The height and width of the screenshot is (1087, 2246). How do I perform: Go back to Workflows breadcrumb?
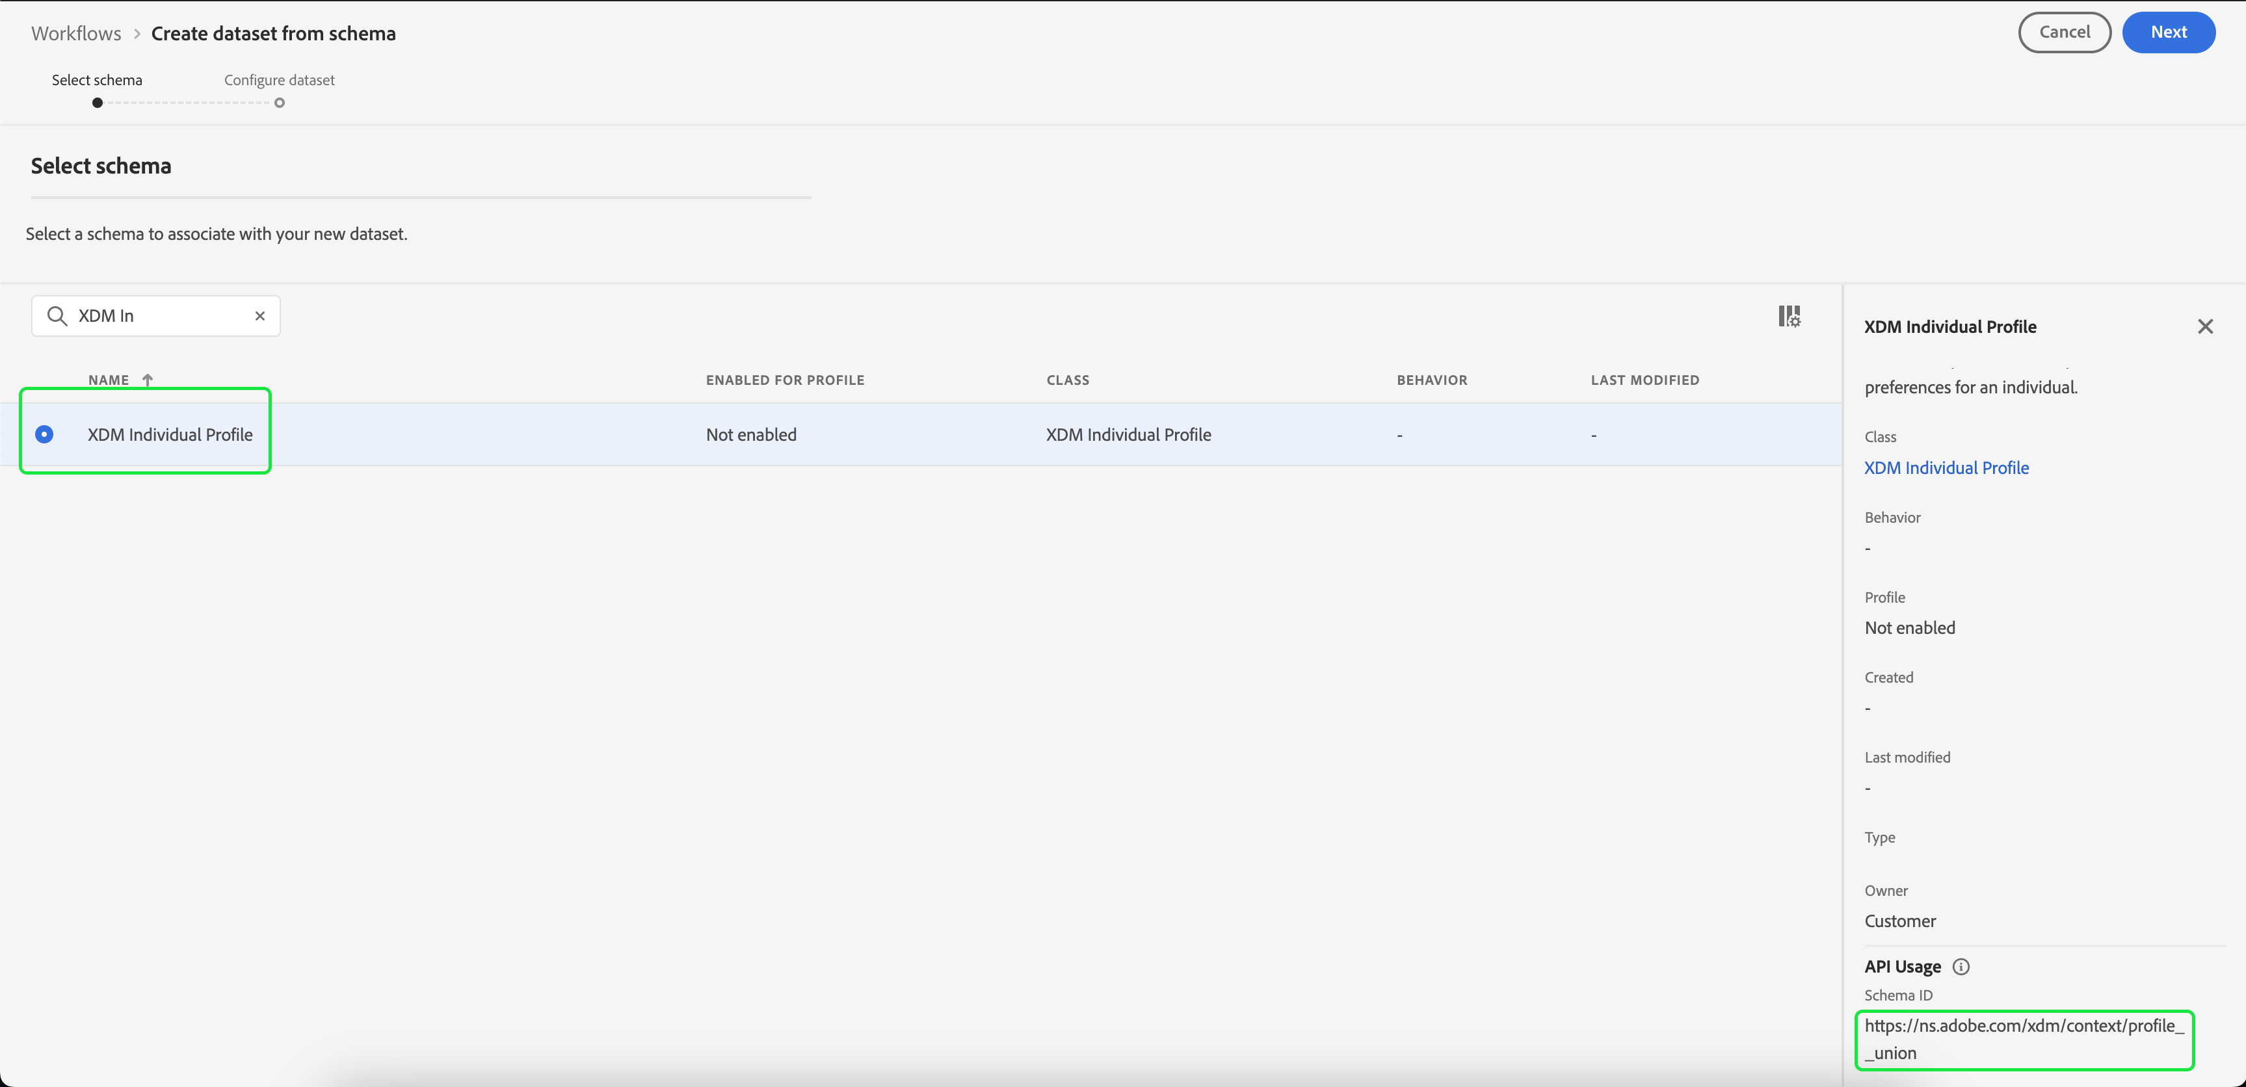point(76,33)
